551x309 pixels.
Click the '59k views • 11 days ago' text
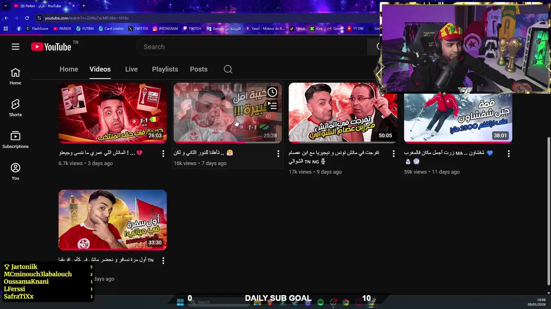point(432,172)
